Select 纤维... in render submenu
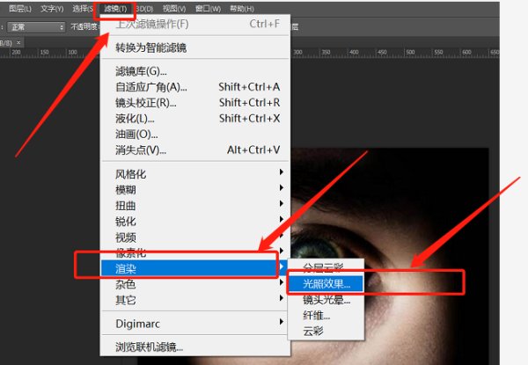The image size is (528, 365). point(326,316)
